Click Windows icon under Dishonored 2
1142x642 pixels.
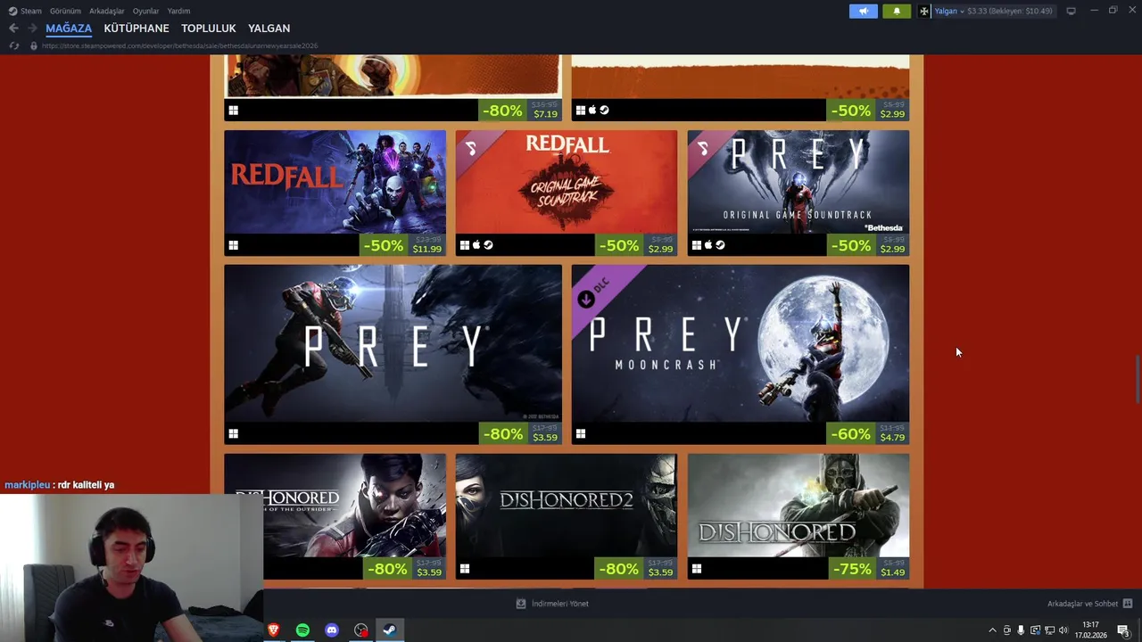465,568
